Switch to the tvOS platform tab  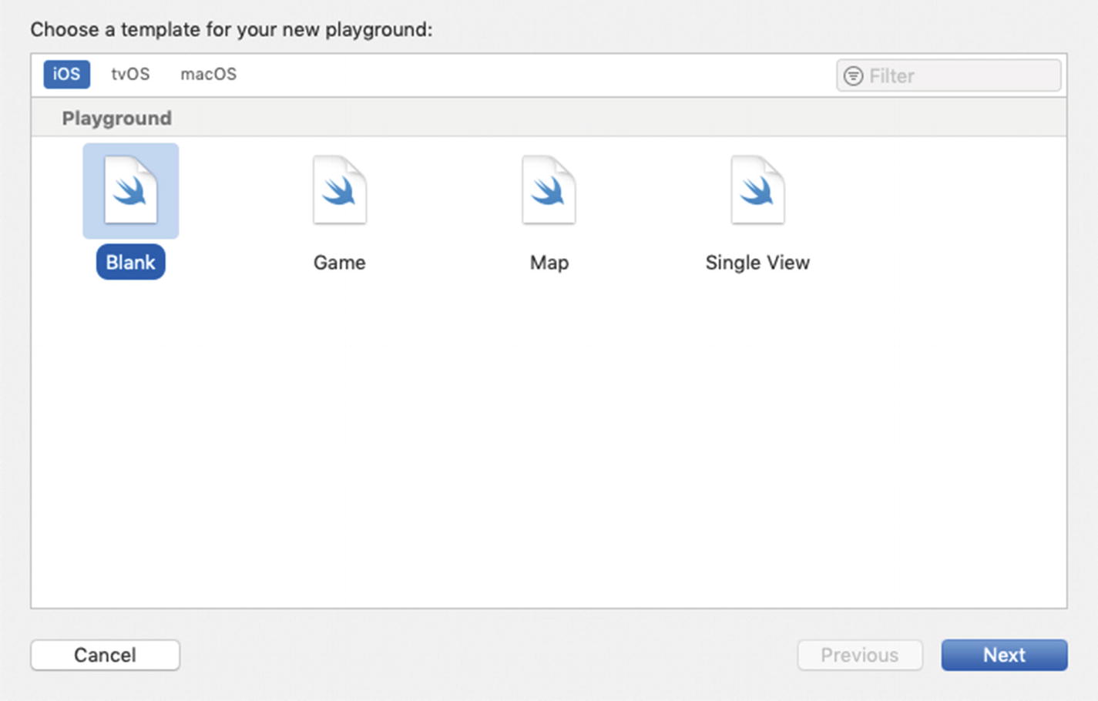pyautogui.click(x=130, y=74)
